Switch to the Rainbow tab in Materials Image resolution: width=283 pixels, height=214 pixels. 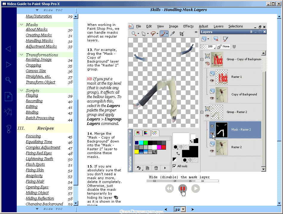(x=146, y=133)
